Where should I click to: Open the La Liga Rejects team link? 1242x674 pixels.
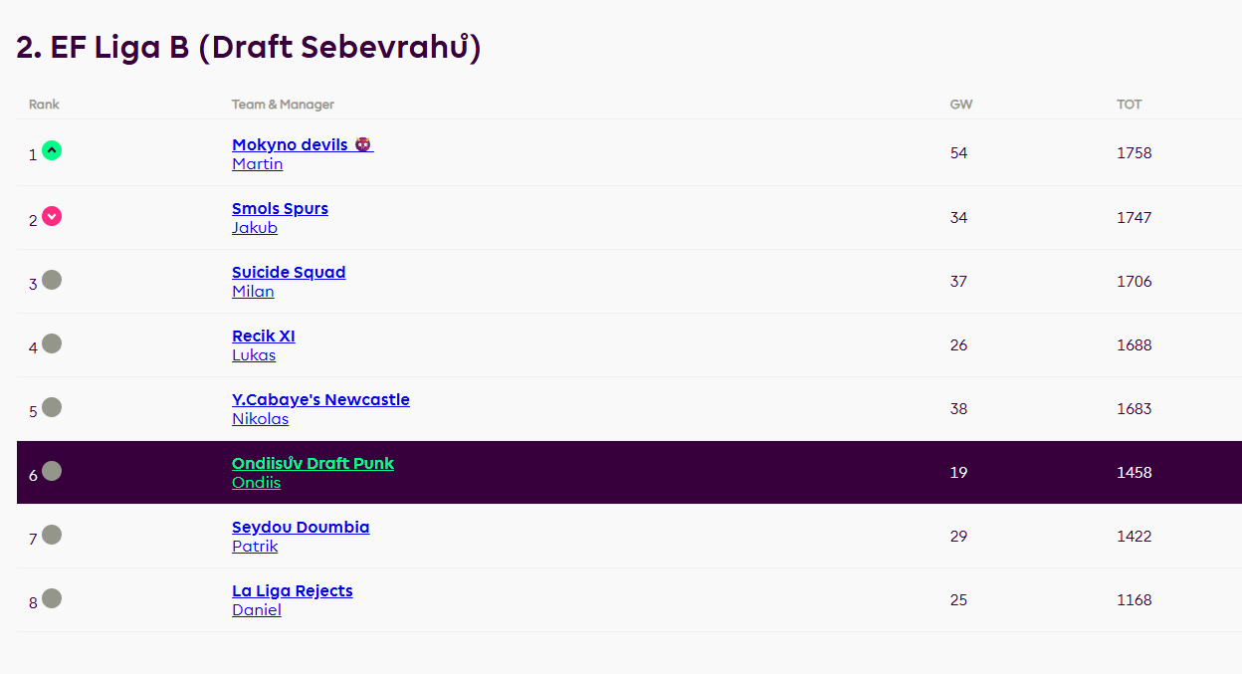pyautogui.click(x=293, y=590)
